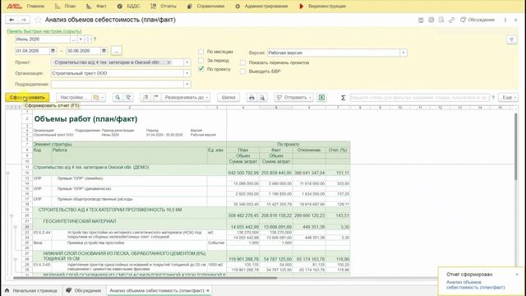The height and width of the screenshot is (296, 526).
Task: Hide quick settings panel link
Action: coord(44,31)
